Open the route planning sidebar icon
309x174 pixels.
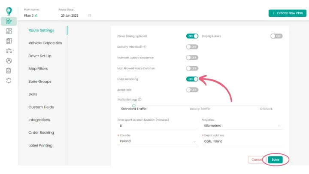click(x=9, y=21)
